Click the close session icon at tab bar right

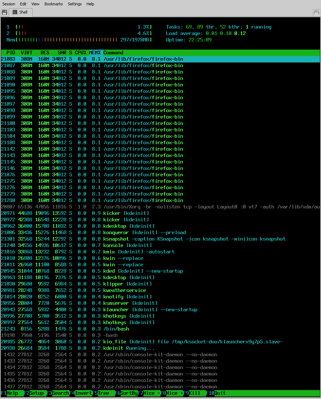(316, 12)
